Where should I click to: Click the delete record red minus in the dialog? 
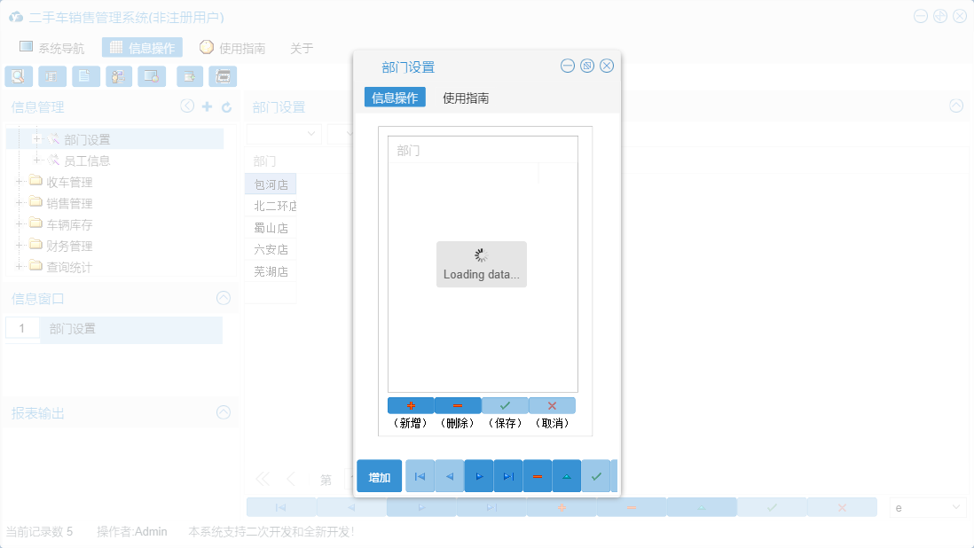click(x=538, y=476)
